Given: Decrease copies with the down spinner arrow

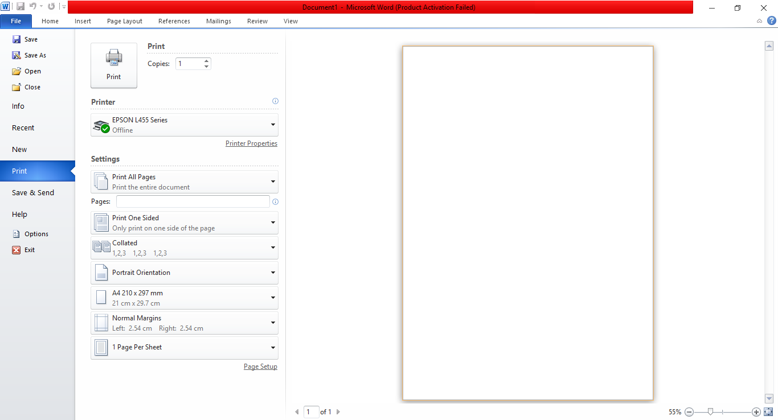Looking at the screenshot, I should [206, 67].
